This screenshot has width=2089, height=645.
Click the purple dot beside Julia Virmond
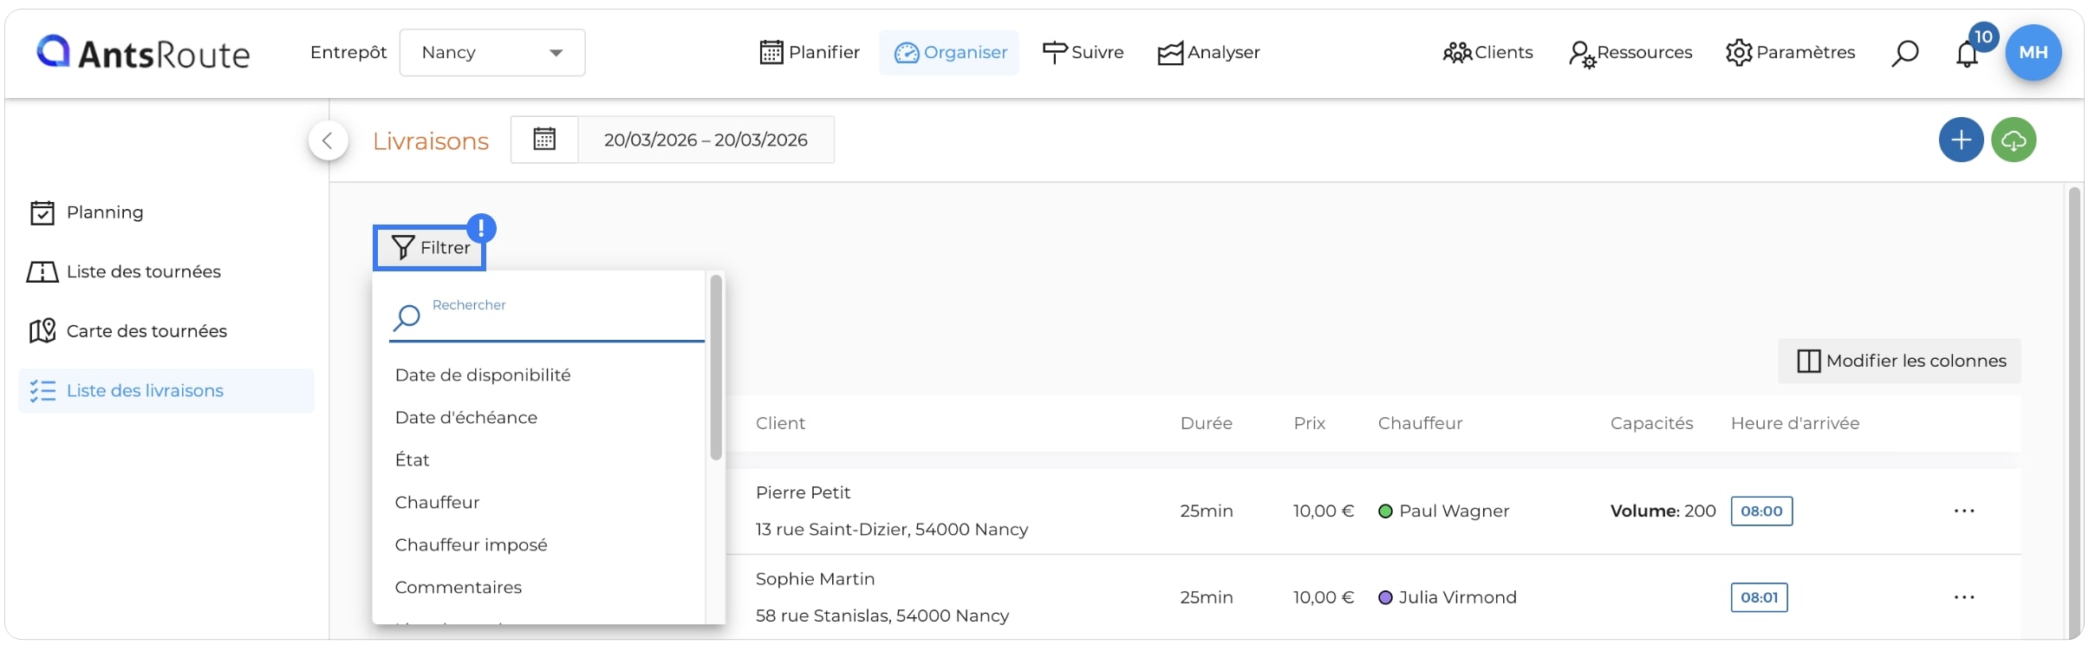1385,597
